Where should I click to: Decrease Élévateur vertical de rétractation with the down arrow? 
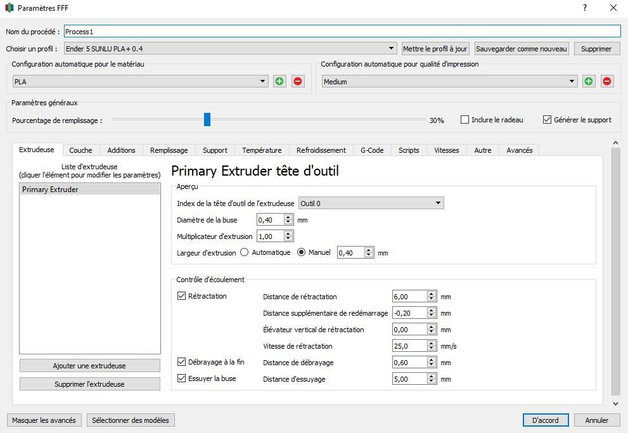coord(431,332)
